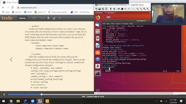Click Zoom auto-fit icon in TightVNC toolbar
Viewport: 186px width, 104px height.
click(x=148, y=9)
